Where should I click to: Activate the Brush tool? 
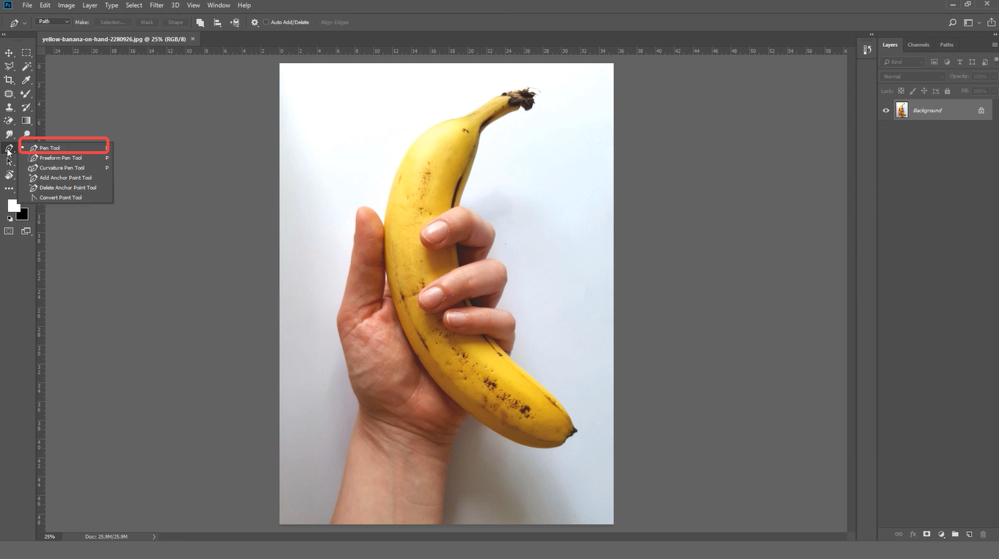tap(26, 92)
